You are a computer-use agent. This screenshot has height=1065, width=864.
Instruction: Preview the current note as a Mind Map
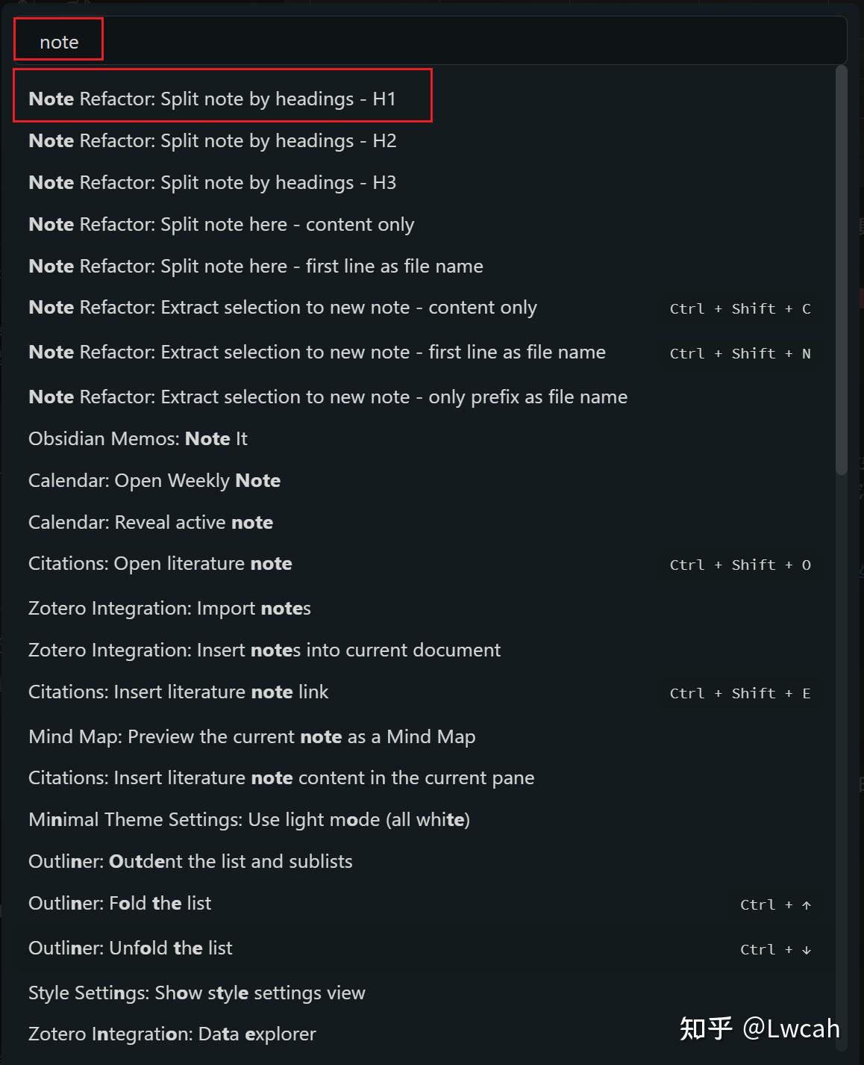click(x=425, y=736)
